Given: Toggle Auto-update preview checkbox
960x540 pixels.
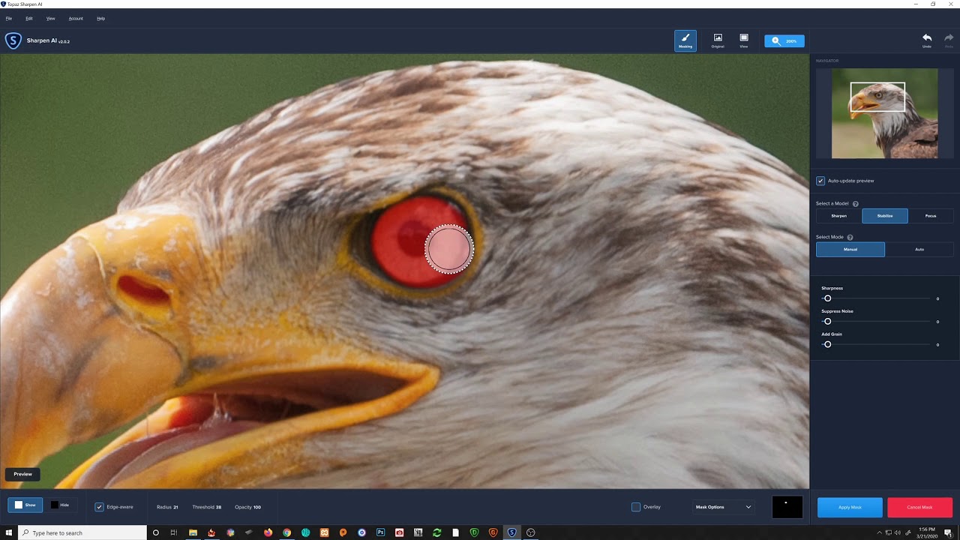Looking at the screenshot, I should 820,181.
